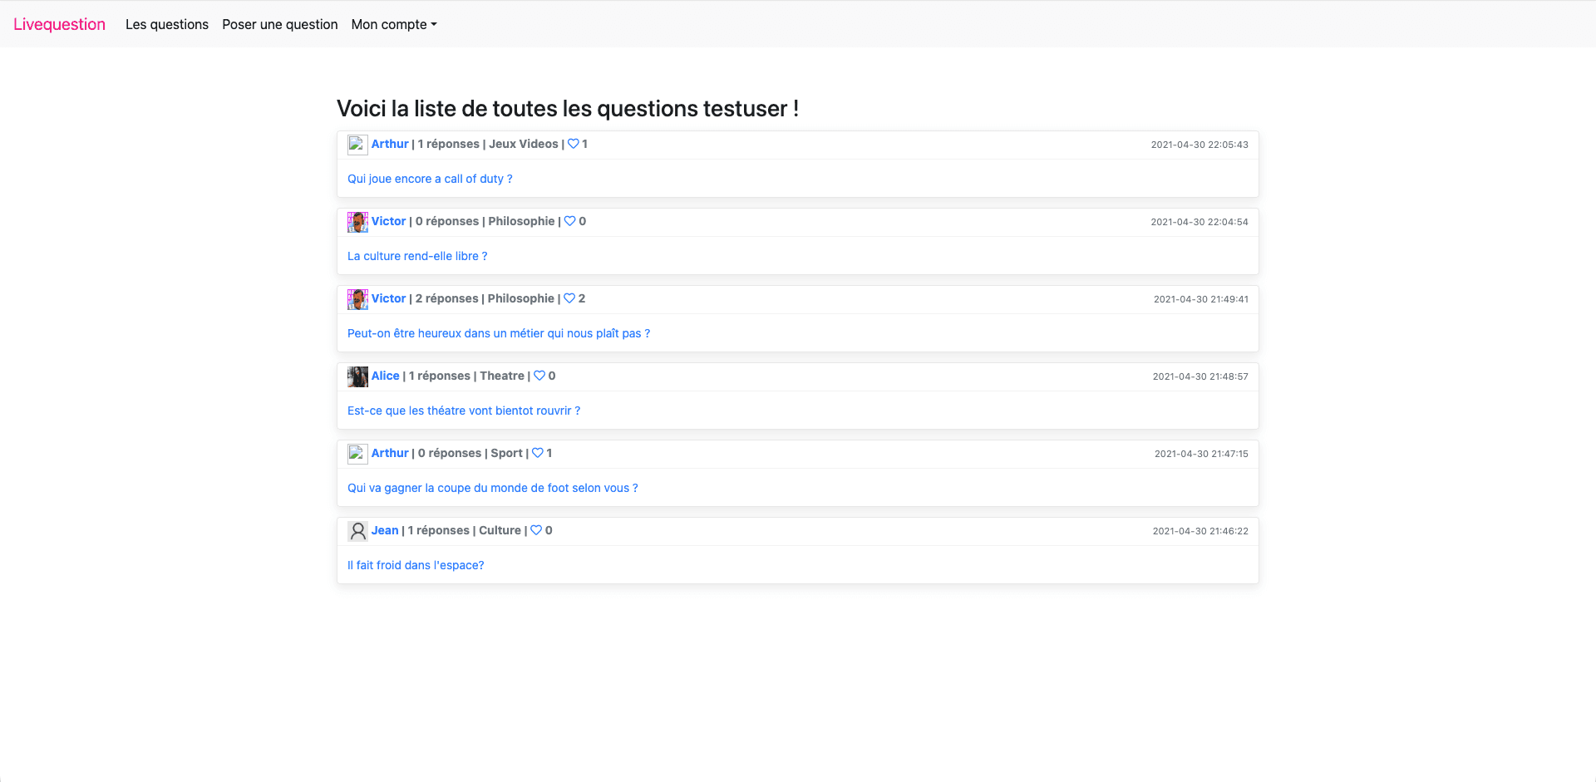The height and width of the screenshot is (782, 1596).
Task: Click Victor's profile picture on the culture question
Action: (357, 222)
